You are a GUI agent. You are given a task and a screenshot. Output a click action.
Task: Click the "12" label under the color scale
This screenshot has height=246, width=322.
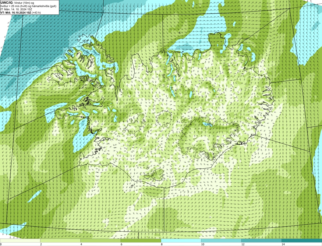(243, 244)
